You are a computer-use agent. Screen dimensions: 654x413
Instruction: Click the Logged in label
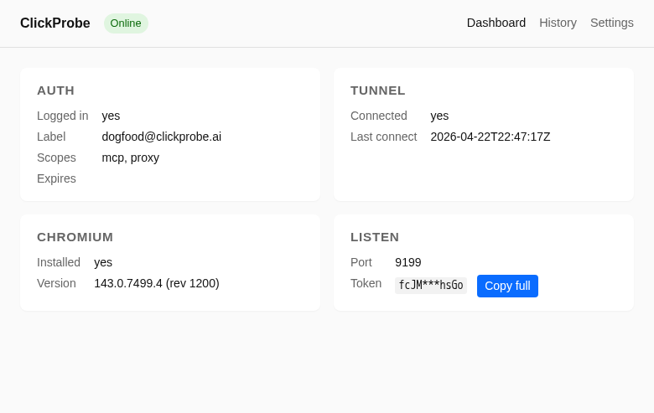pos(63,116)
